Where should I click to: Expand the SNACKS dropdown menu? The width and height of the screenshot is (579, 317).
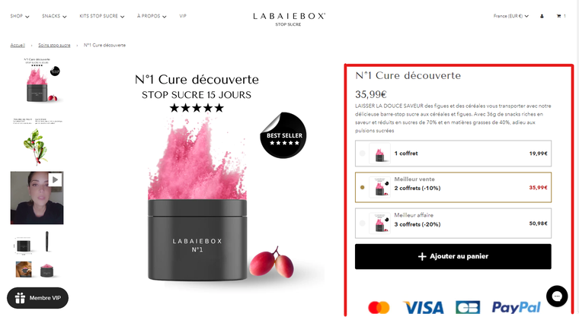[54, 16]
